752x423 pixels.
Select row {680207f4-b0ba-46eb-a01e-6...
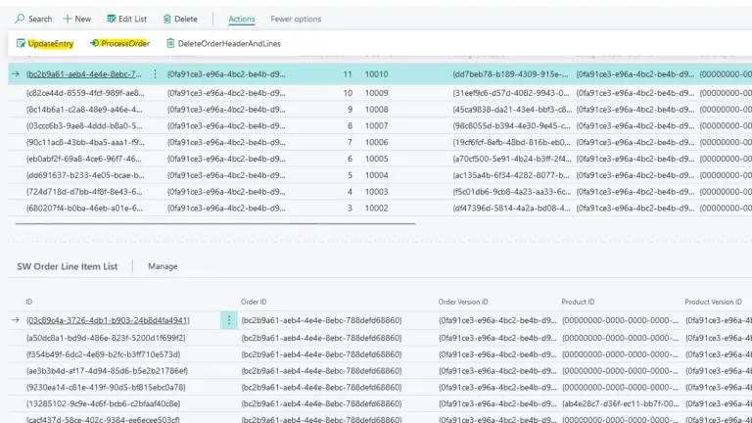coord(84,208)
